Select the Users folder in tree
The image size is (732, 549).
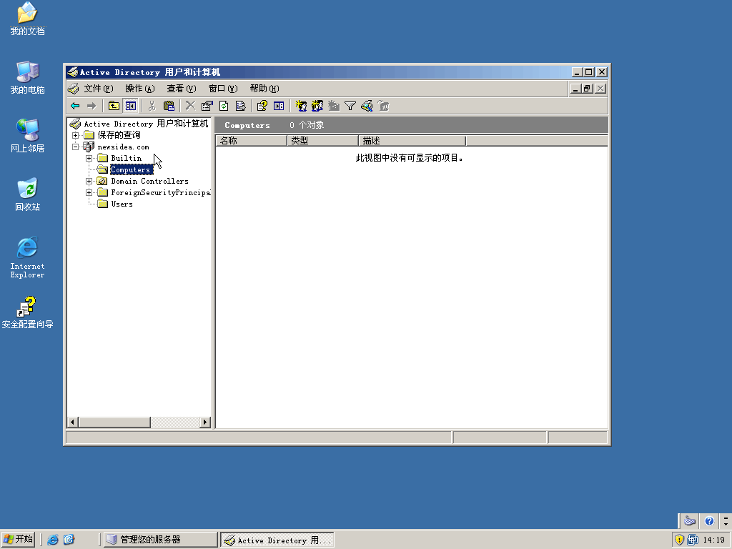tap(122, 204)
